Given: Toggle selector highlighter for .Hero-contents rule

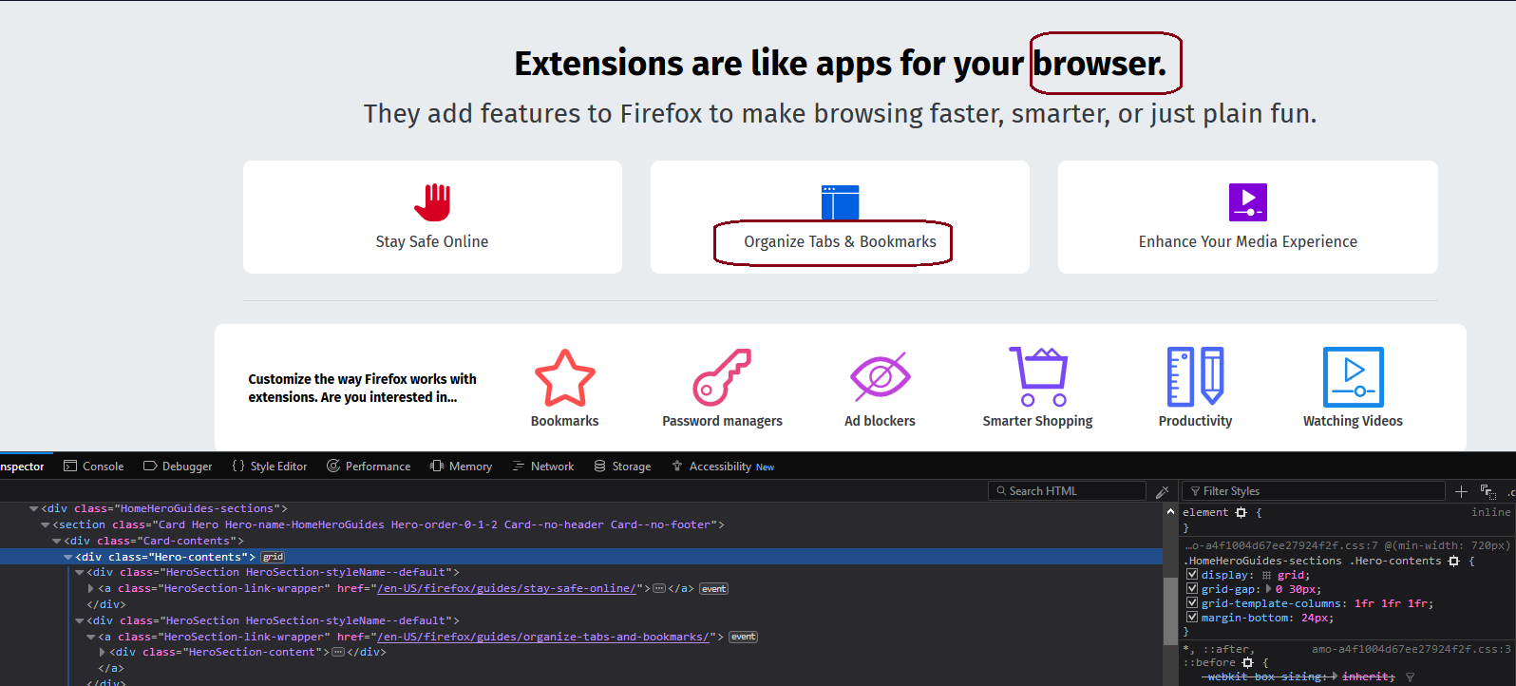Looking at the screenshot, I should click(x=1453, y=562).
